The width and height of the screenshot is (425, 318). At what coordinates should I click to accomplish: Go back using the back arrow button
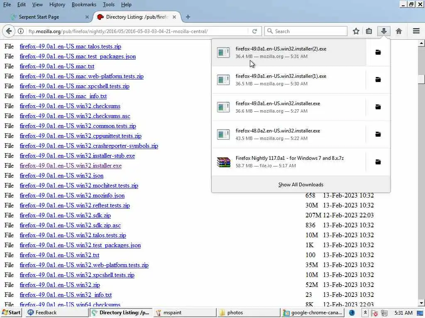click(9, 31)
